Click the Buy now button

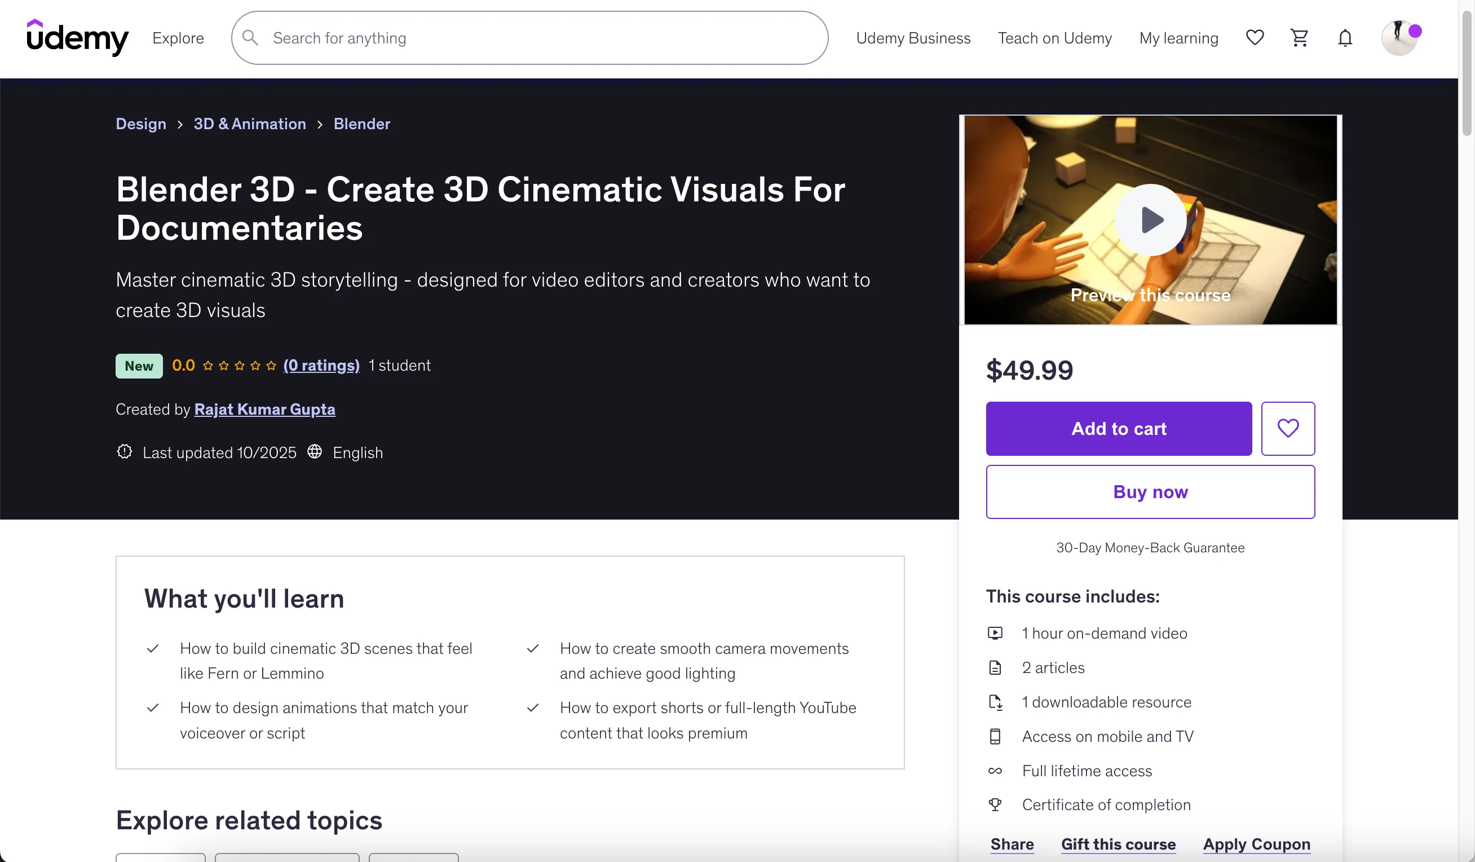(x=1150, y=492)
